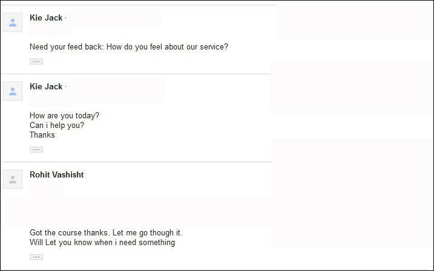The width and height of the screenshot is (434, 271).
Task: Click 'Will Let you know when i need something'
Action: click(x=102, y=242)
